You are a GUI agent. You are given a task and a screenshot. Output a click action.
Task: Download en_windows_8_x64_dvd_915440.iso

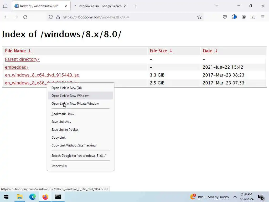click(x=42, y=75)
